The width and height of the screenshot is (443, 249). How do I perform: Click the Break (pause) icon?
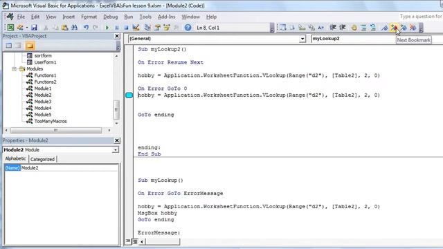117,28
